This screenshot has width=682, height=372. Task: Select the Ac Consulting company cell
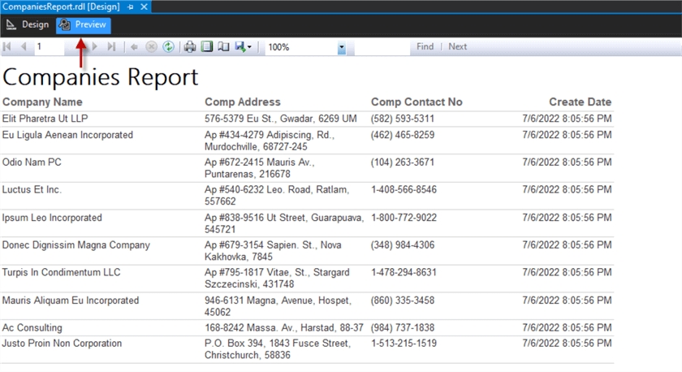point(32,327)
